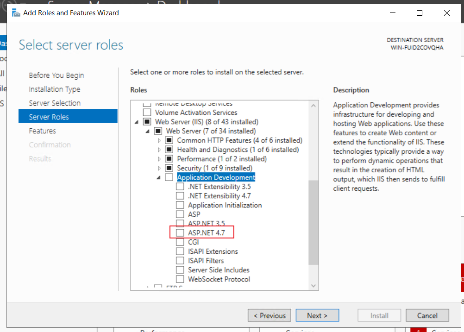Select the WebSocket Protocol label text

point(219,279)
